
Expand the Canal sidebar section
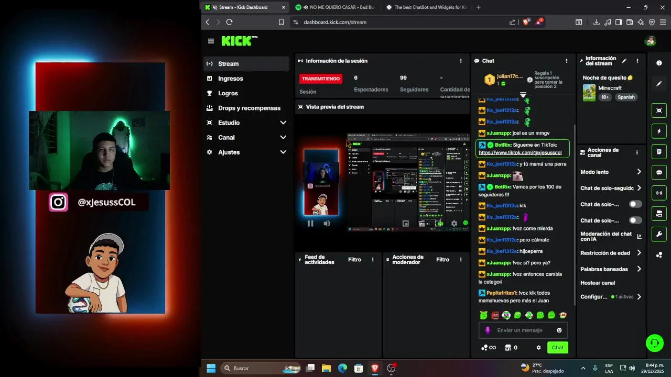click(246, 137)
